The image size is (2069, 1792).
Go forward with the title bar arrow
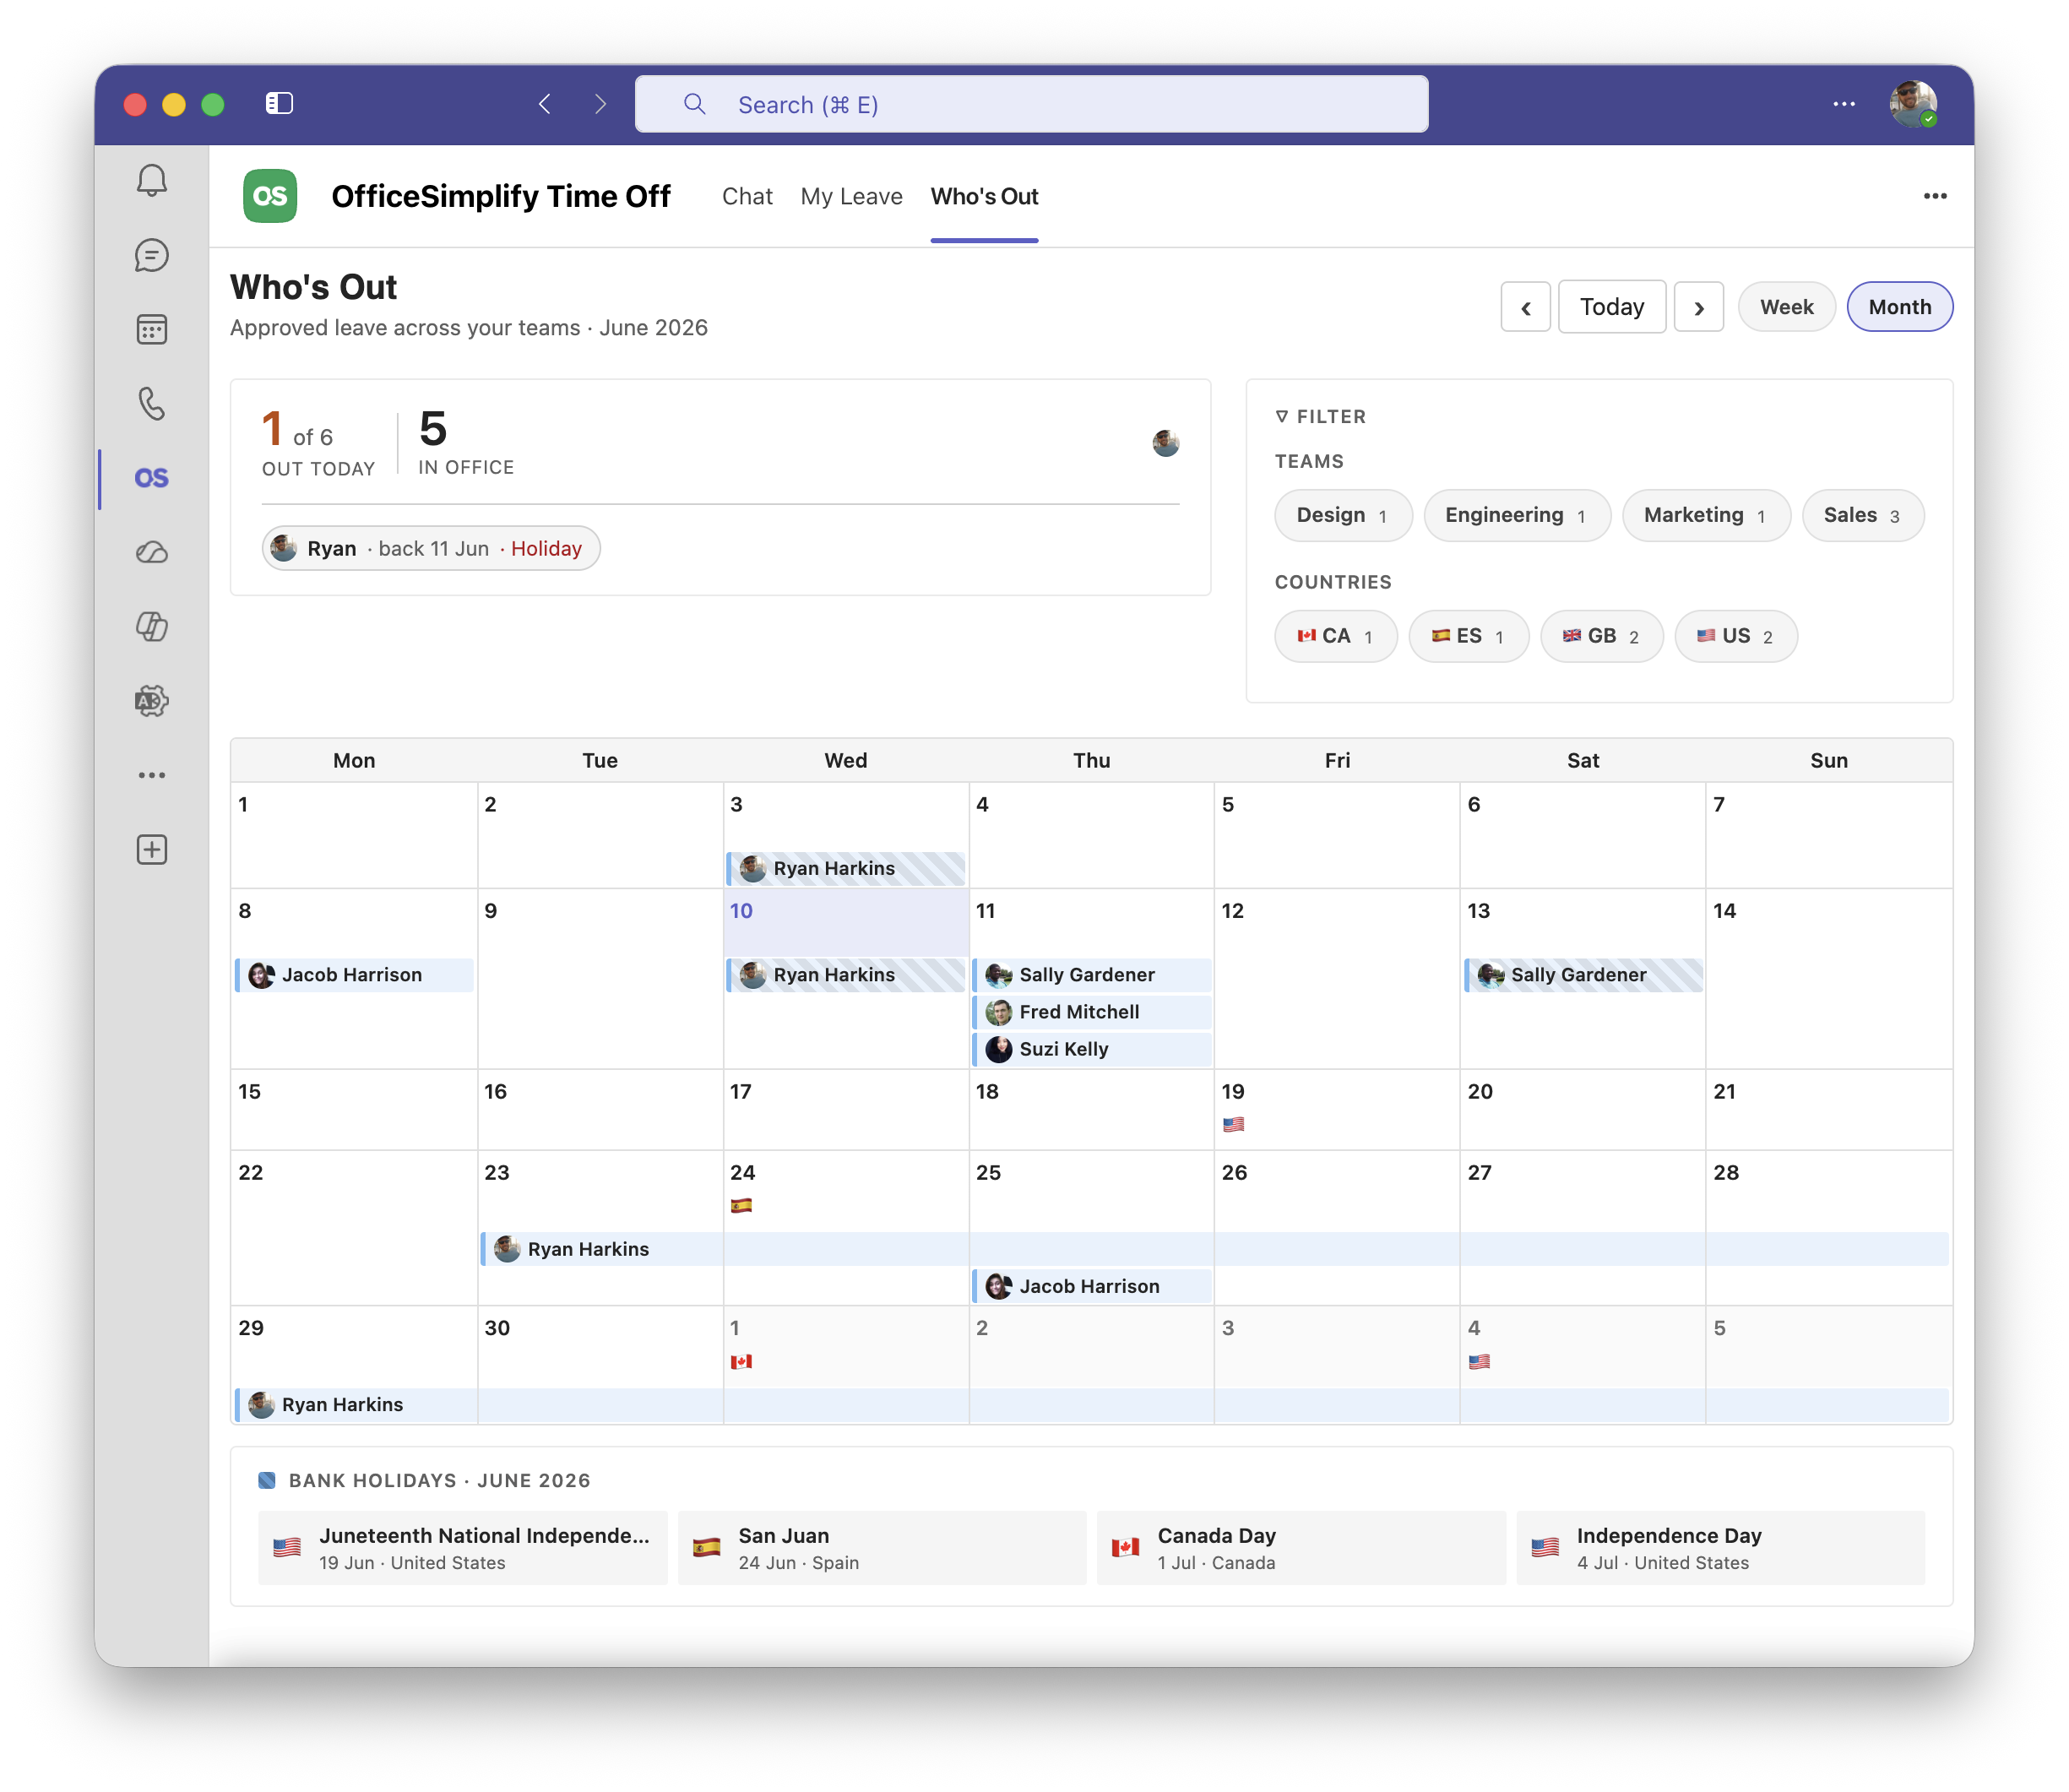[600, 104]
